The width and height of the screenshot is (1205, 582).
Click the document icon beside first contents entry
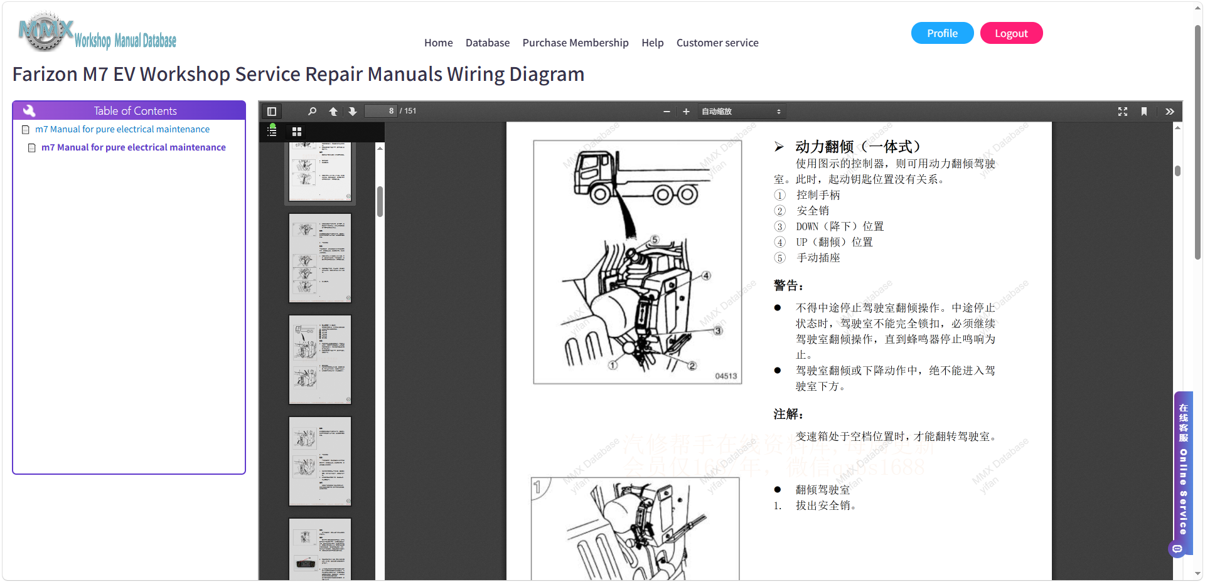click(26, 130)
